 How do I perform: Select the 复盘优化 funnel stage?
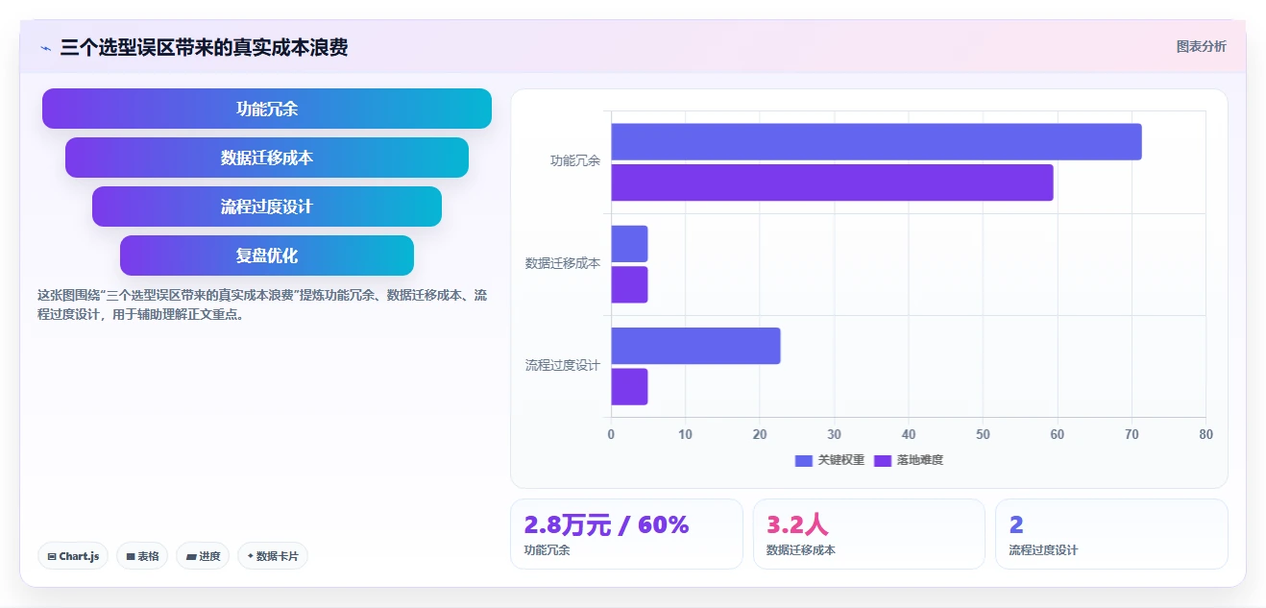267,255
